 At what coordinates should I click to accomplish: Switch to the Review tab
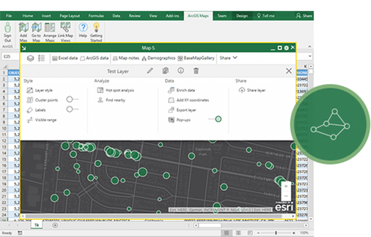click(134, 16)
